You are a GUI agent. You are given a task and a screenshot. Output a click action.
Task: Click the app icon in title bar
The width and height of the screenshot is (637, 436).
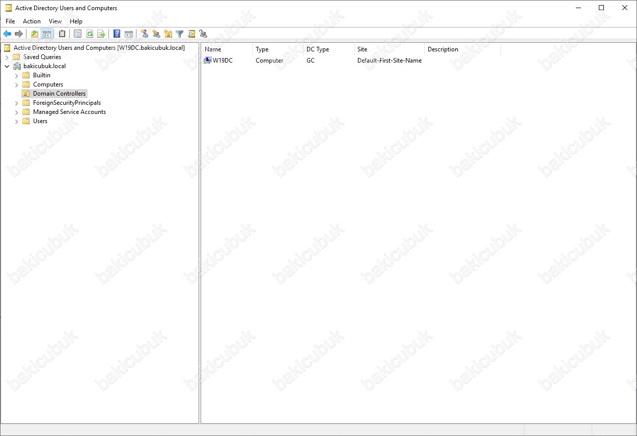(x=9, y=8)
